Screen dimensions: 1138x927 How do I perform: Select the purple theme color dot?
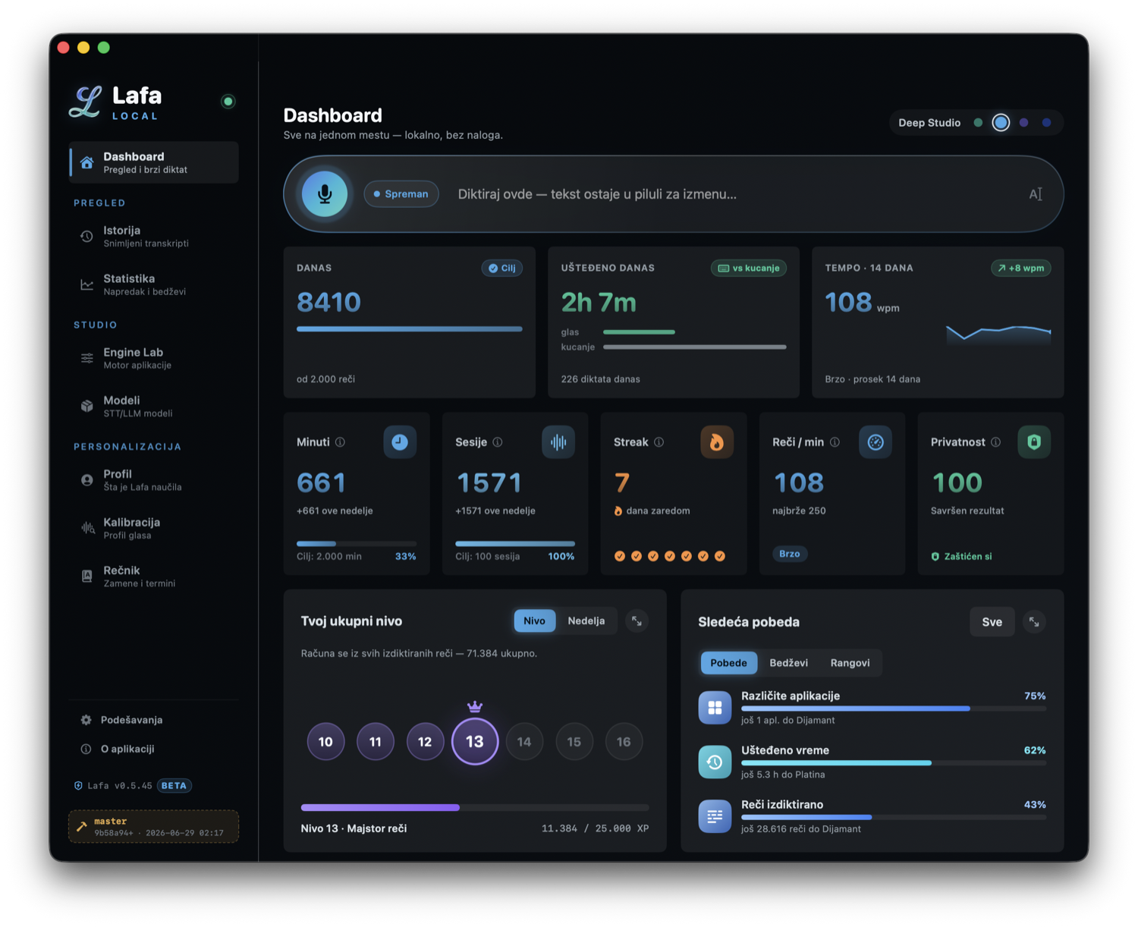pyautogui.click(x=1023, y=123)
